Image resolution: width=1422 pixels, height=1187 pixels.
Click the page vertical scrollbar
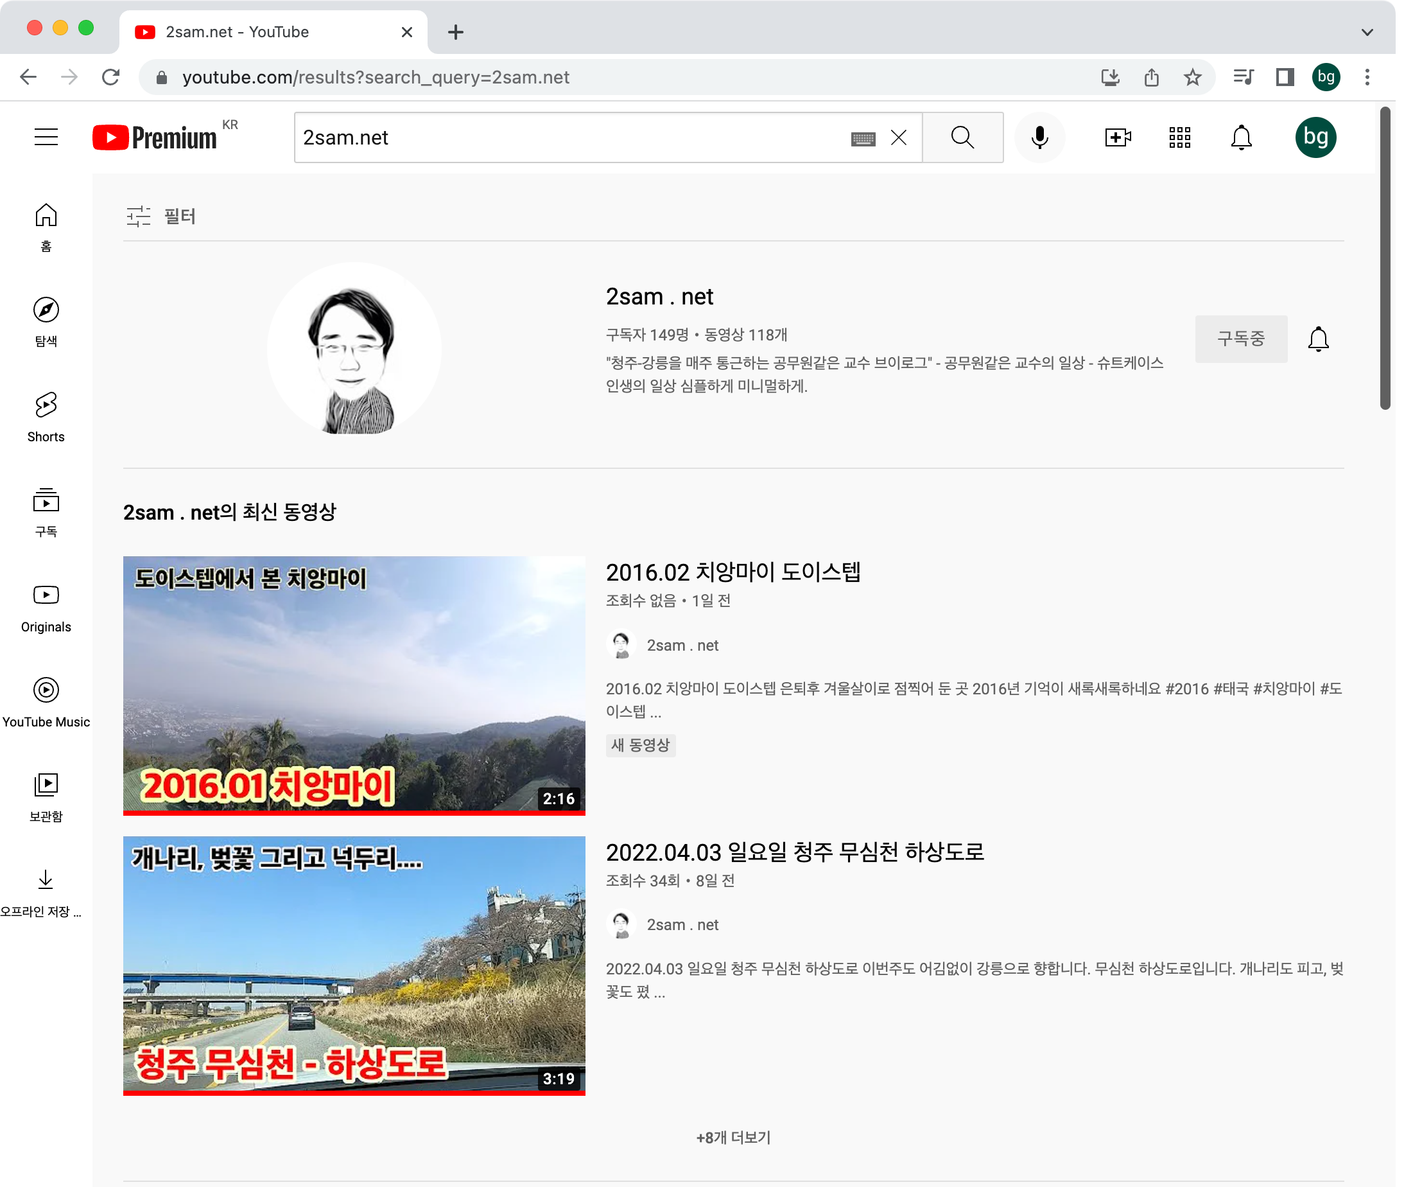pos(1385,258)
